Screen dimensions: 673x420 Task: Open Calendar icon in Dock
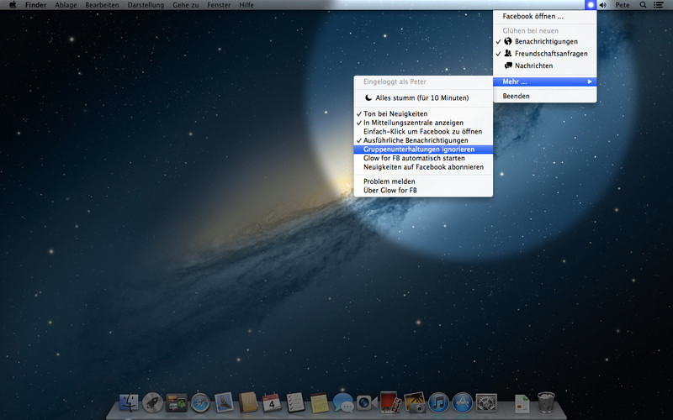coord(272,403)
